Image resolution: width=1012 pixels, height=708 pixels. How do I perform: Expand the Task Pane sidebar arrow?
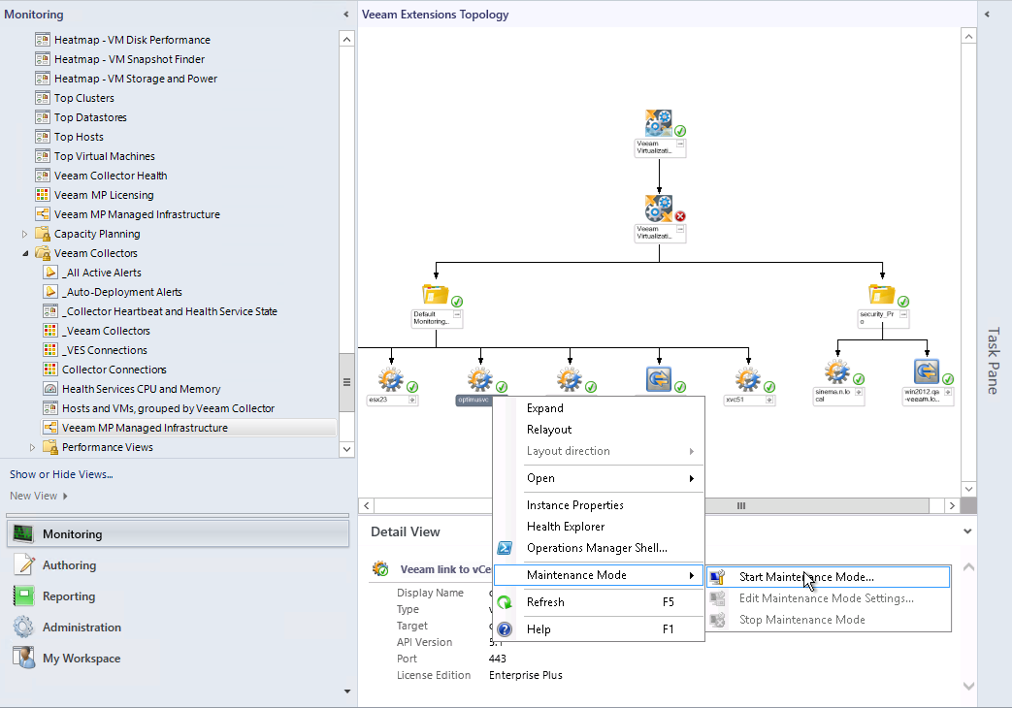tap(987, 15)
